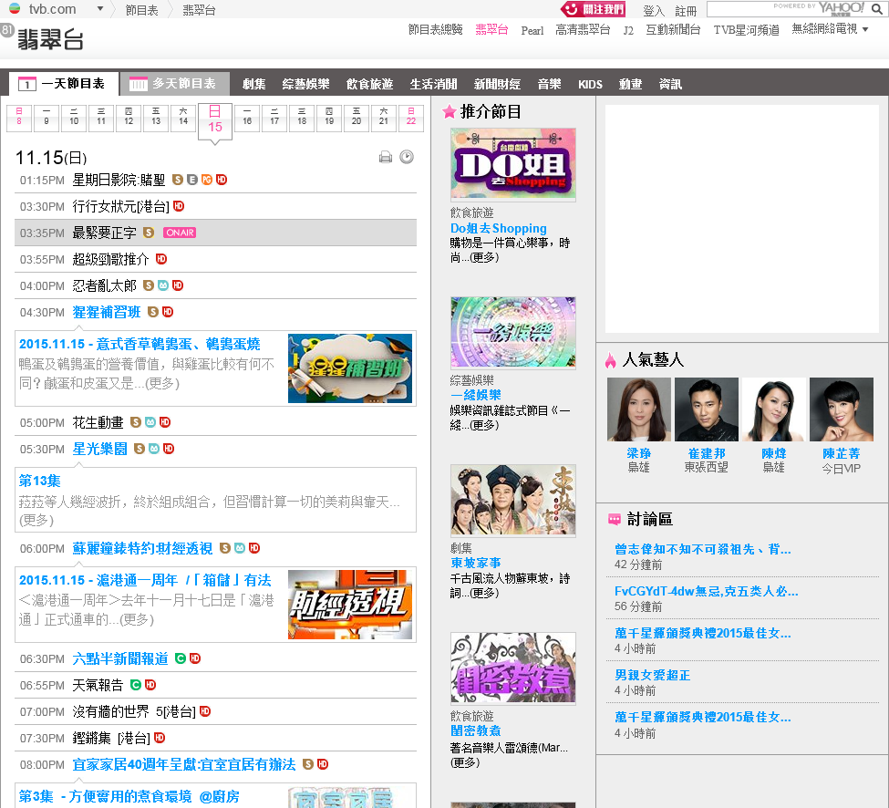Click the 註冊 register link
889x808 pixels.
686,11
